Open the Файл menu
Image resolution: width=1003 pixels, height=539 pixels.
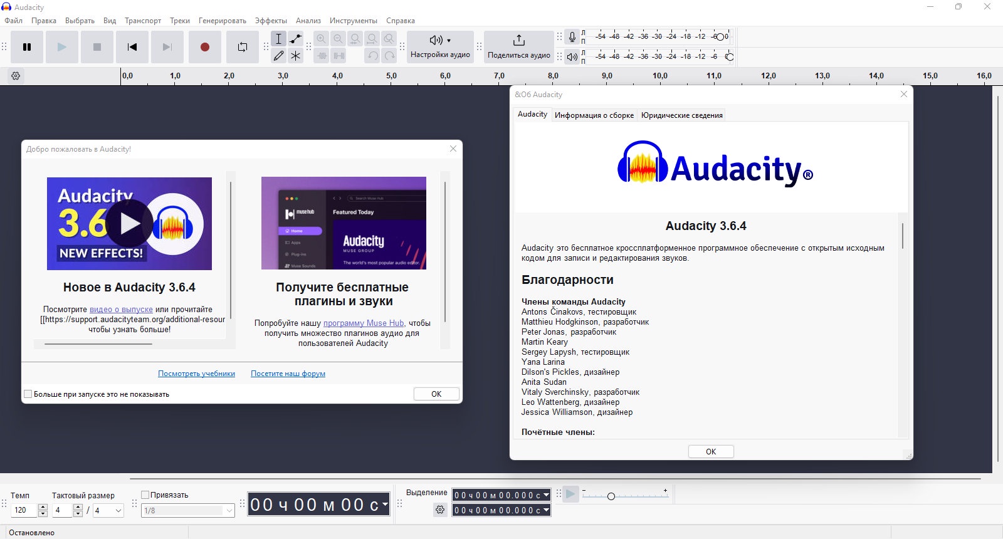tap(14, 21)
